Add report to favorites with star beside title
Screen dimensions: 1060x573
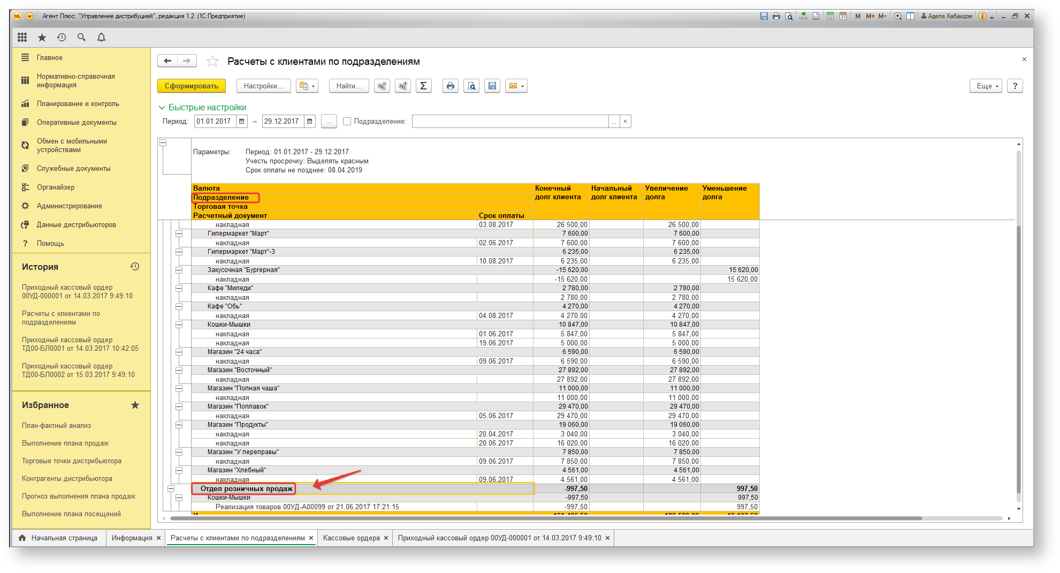(212, 61)
